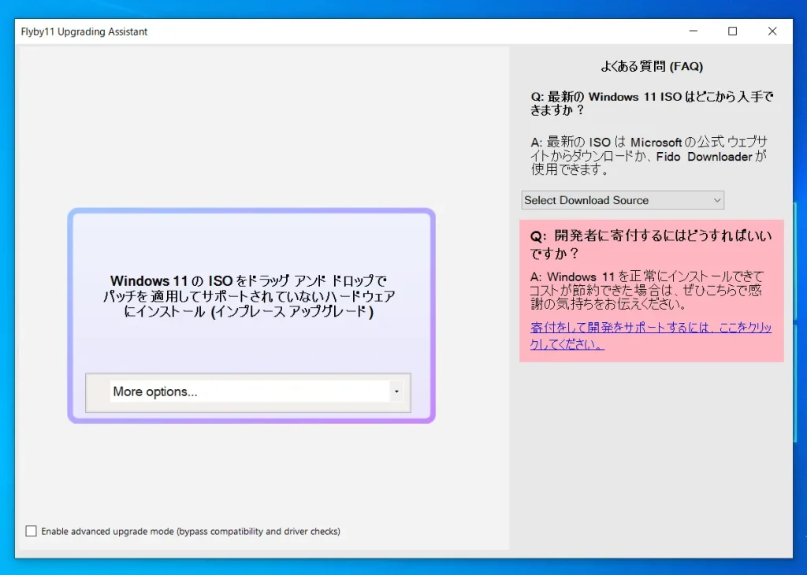Click the よくある質問 (FAQ) heading
Viewport: 807px width, 575px height.
[x=652, y=66]
